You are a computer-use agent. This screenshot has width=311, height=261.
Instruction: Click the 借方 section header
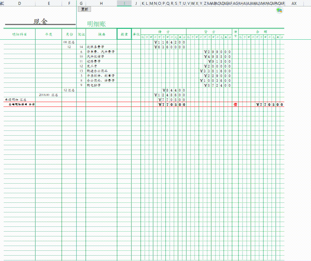[163, 32]
